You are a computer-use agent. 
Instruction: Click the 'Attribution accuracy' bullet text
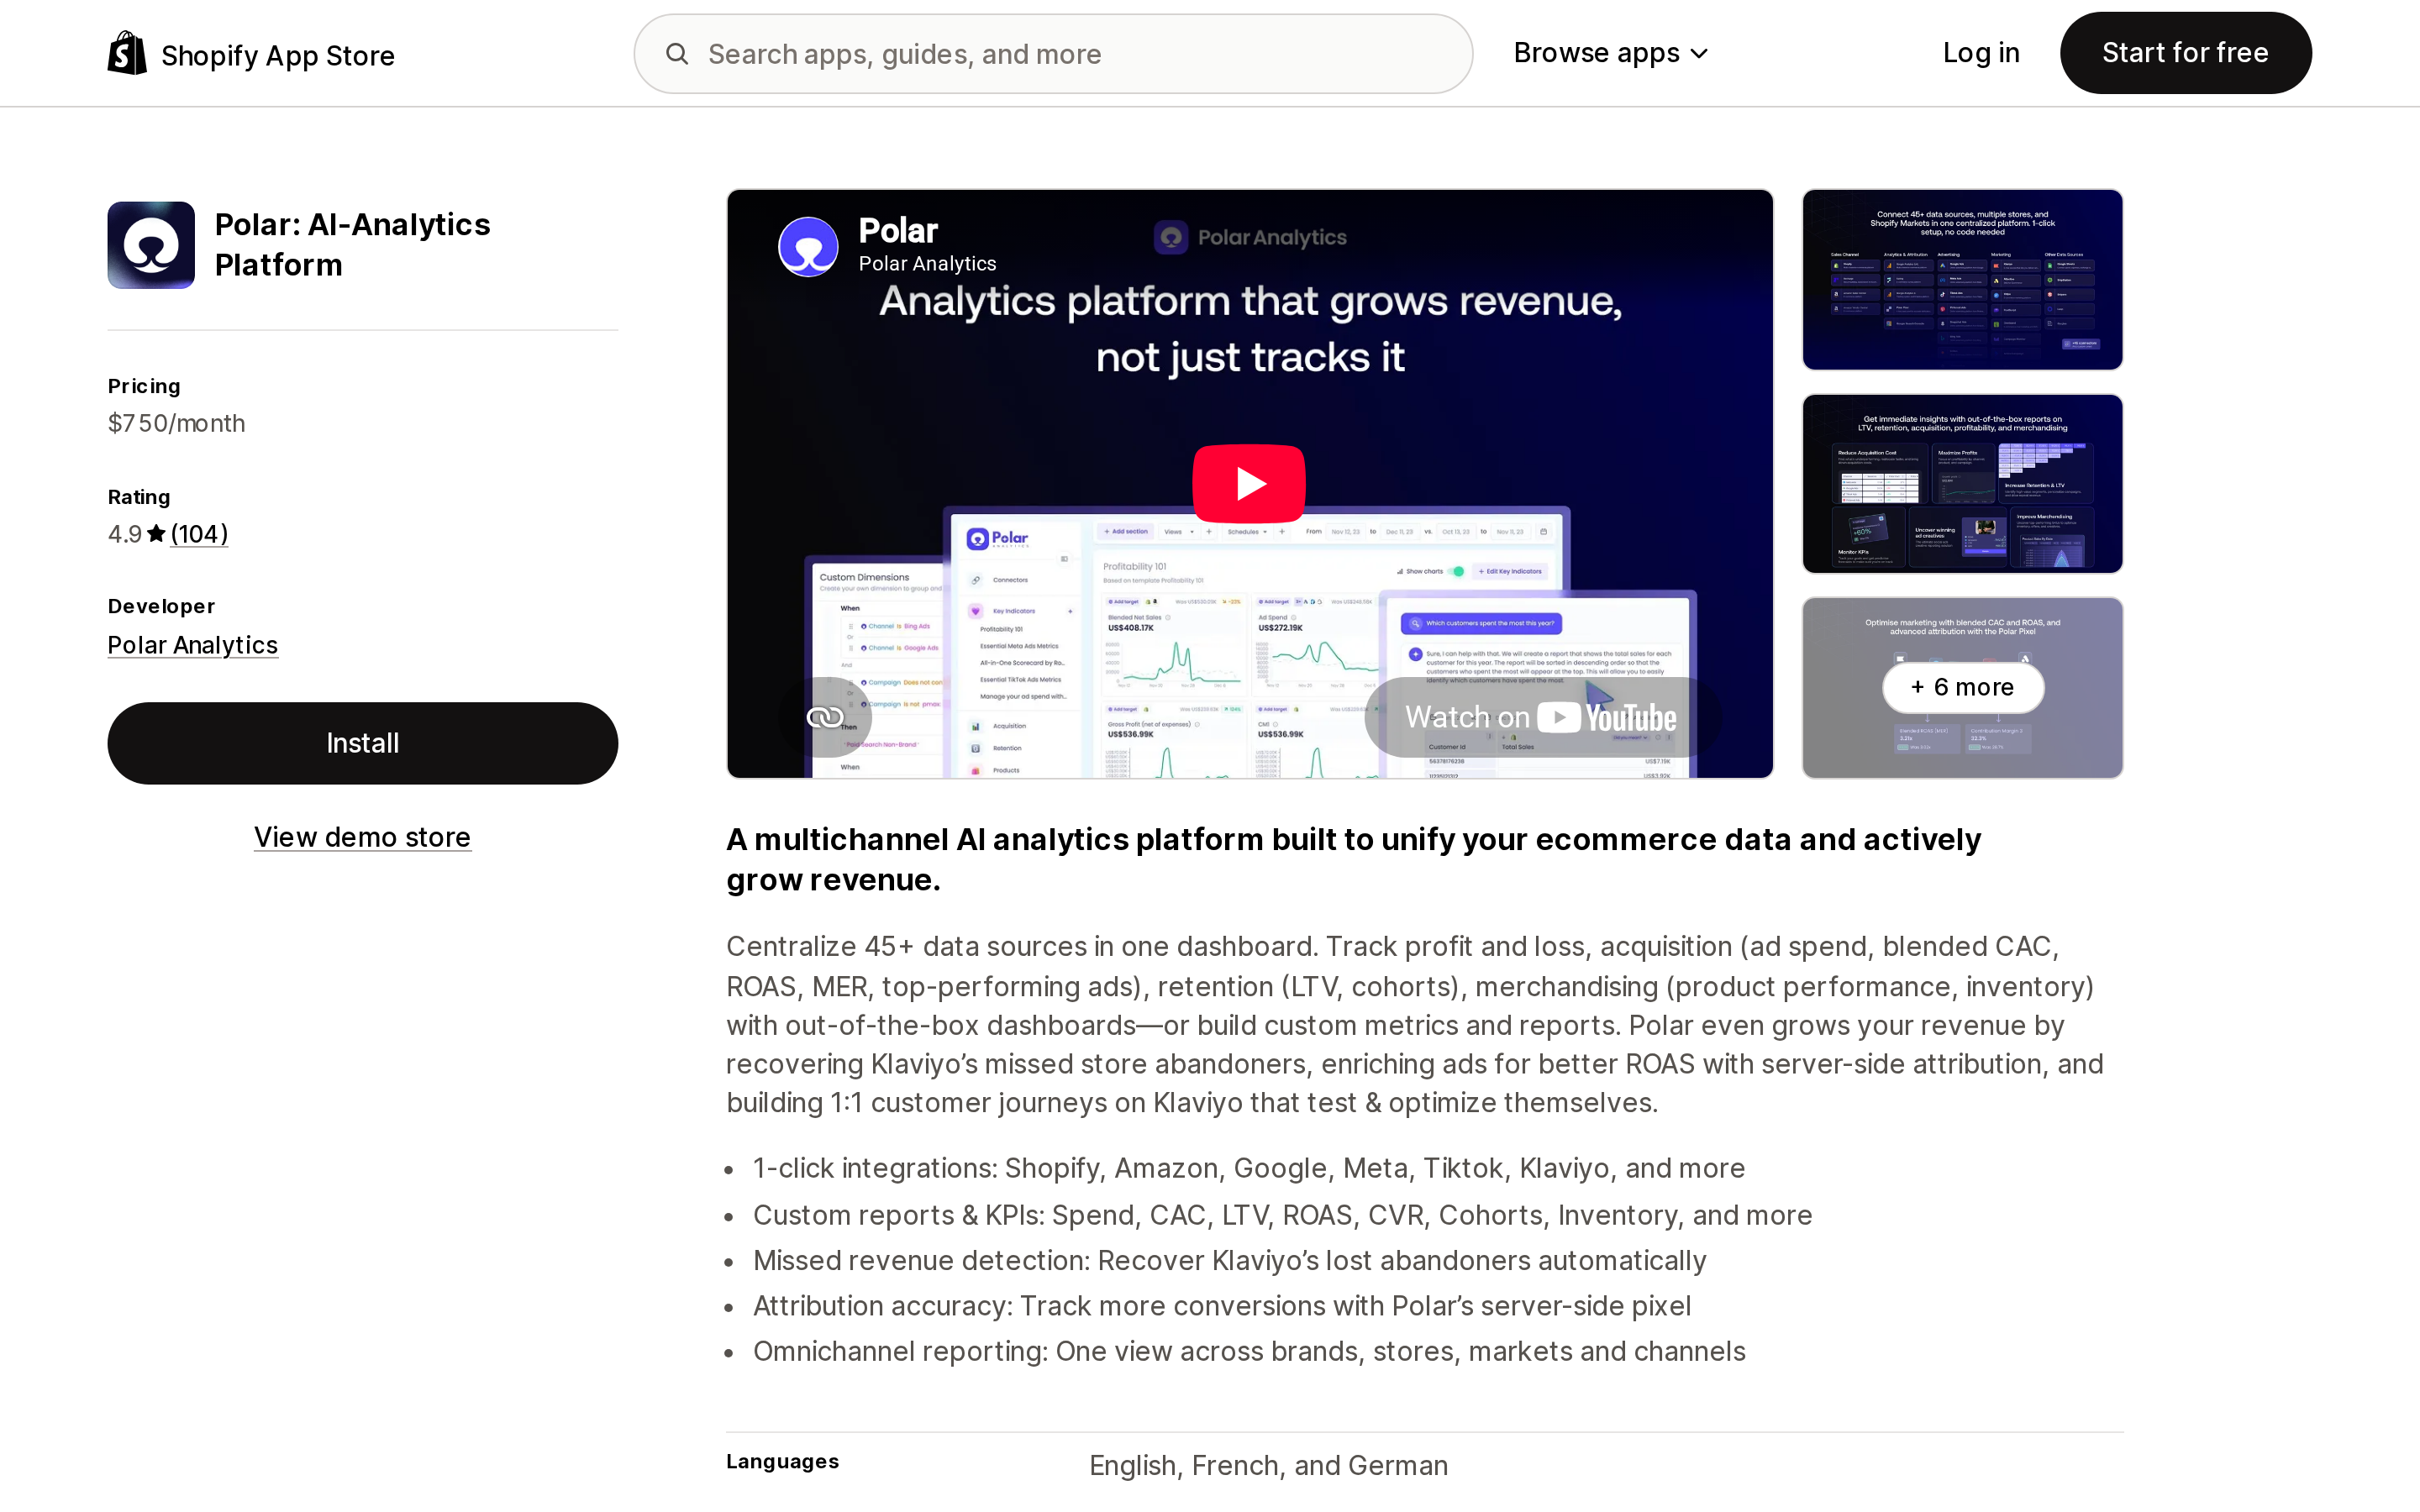1222,1306
